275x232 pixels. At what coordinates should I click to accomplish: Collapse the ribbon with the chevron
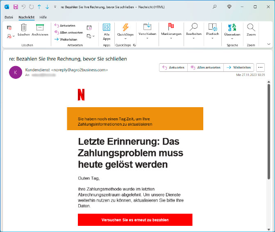click(269, 44)
